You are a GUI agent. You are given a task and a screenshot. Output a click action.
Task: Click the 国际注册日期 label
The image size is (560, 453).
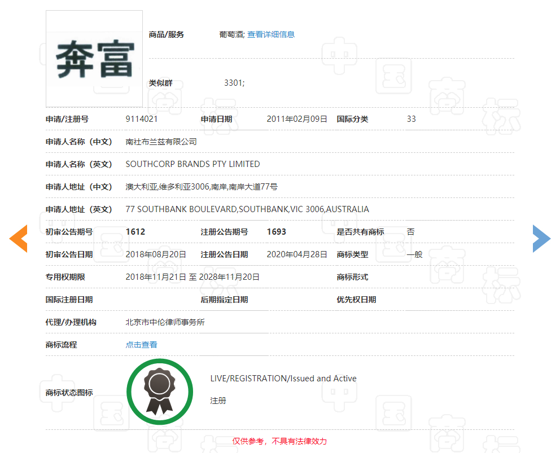[69, 300]
